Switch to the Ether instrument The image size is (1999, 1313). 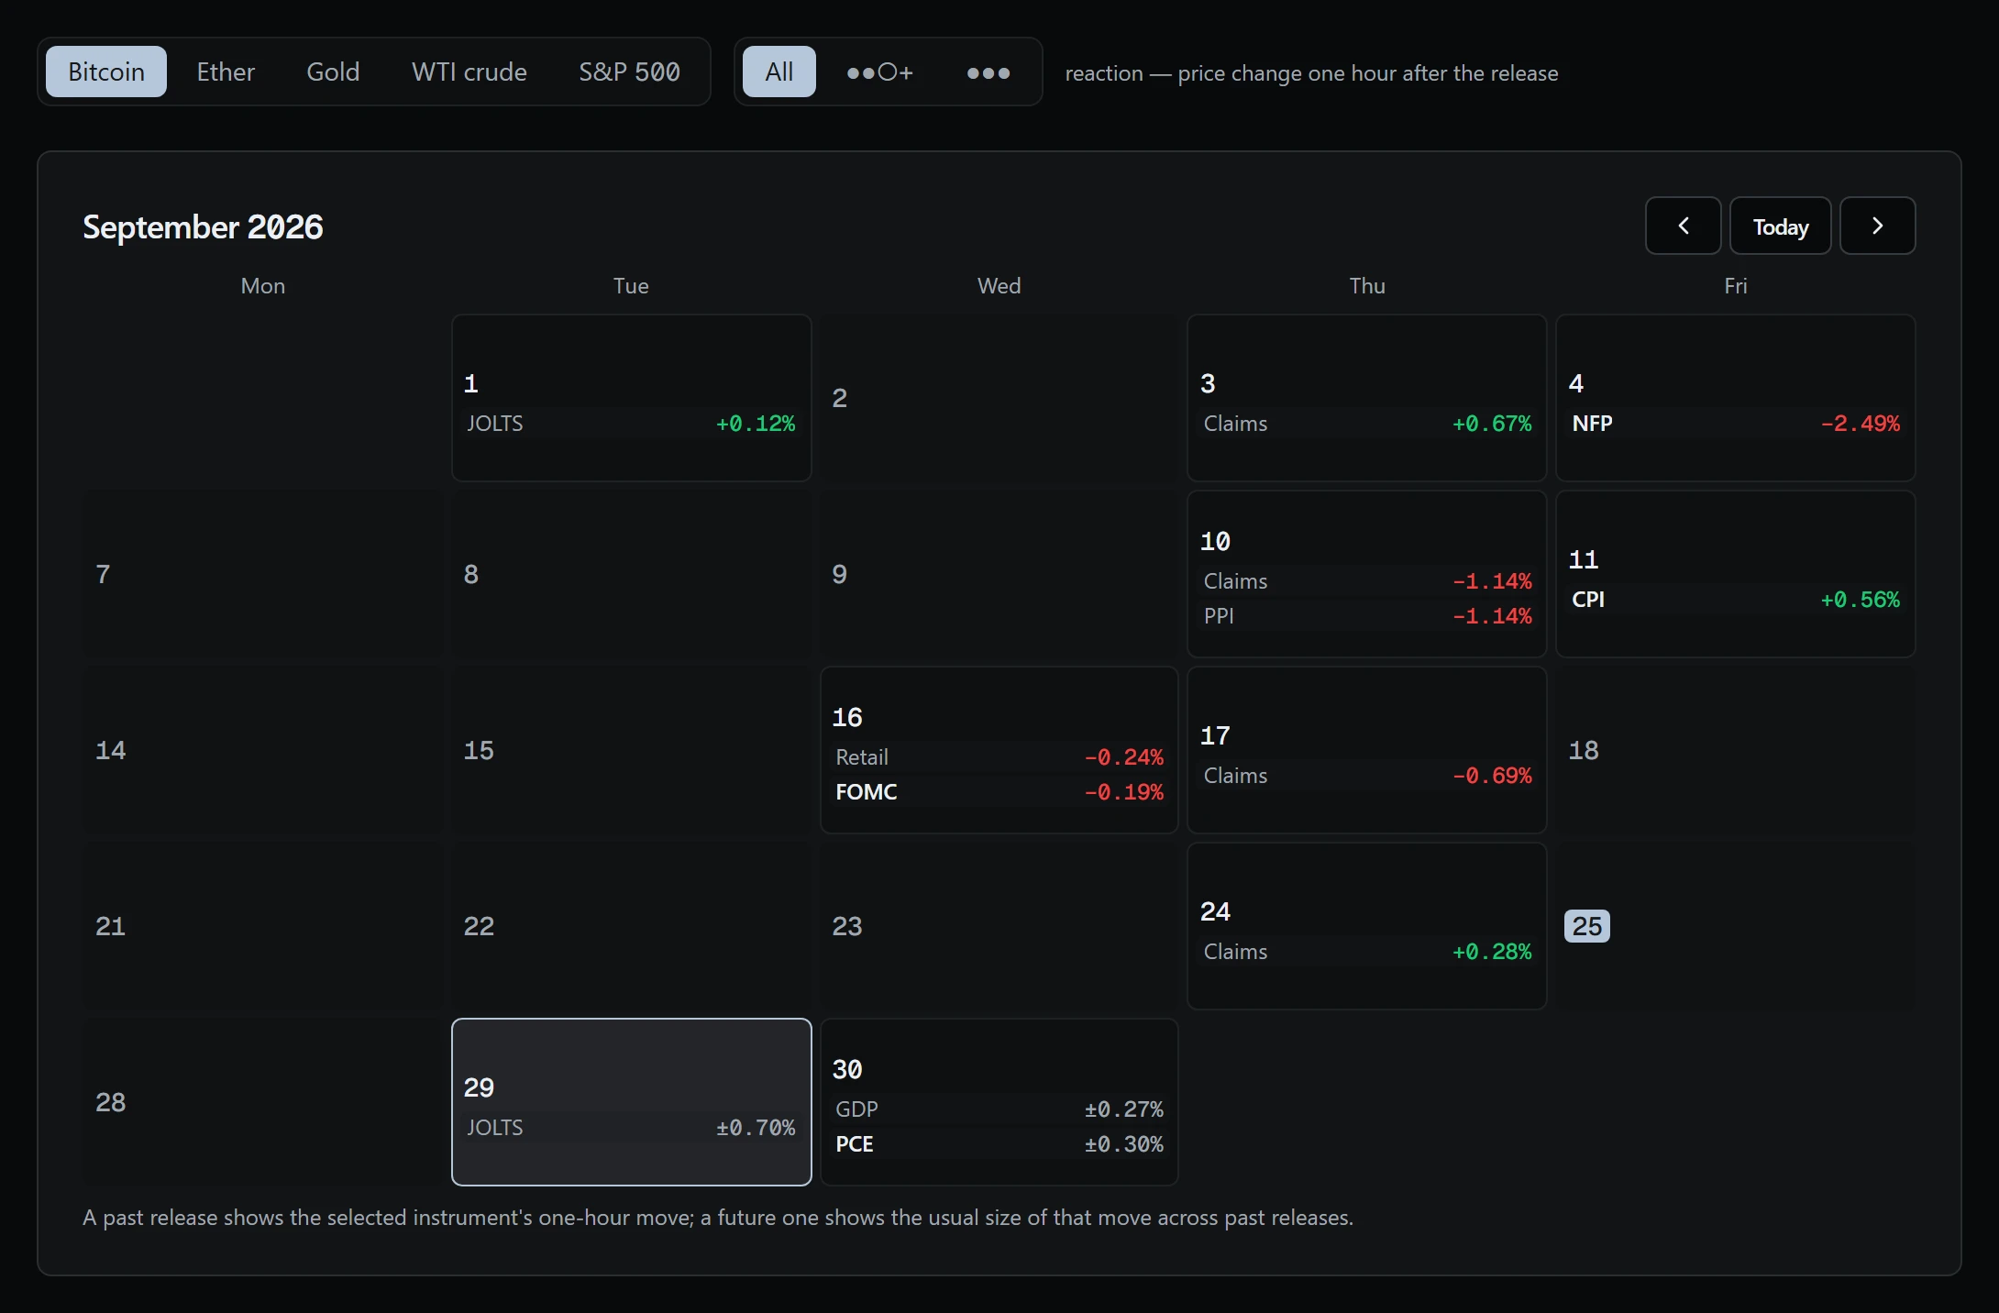point(226,72)
